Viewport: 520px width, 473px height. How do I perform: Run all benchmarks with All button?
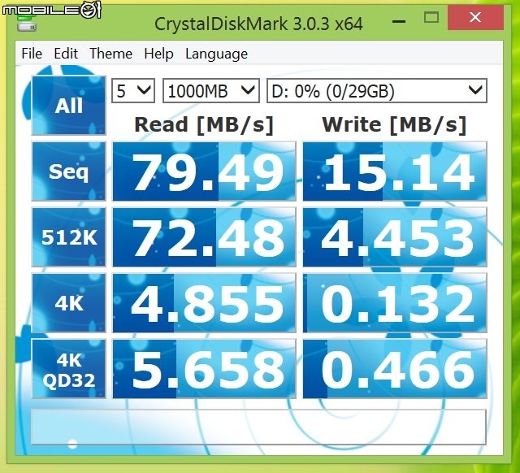68,106
